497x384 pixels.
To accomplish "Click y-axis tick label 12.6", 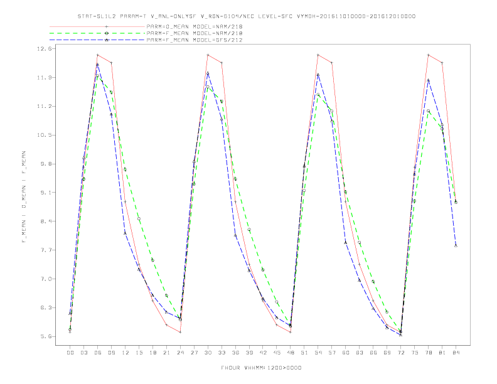I will 44,49.
